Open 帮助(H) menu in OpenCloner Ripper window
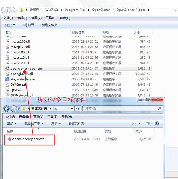Image resolution: width=178 pixels, height=179 pixels. (x=65, y=18)
